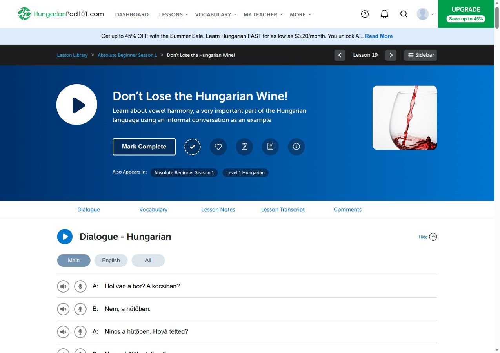The image size is (500, 353).
Task: Click the HungarianPod101.com logo
Action: pyautogui.click(x=61, y=14)
